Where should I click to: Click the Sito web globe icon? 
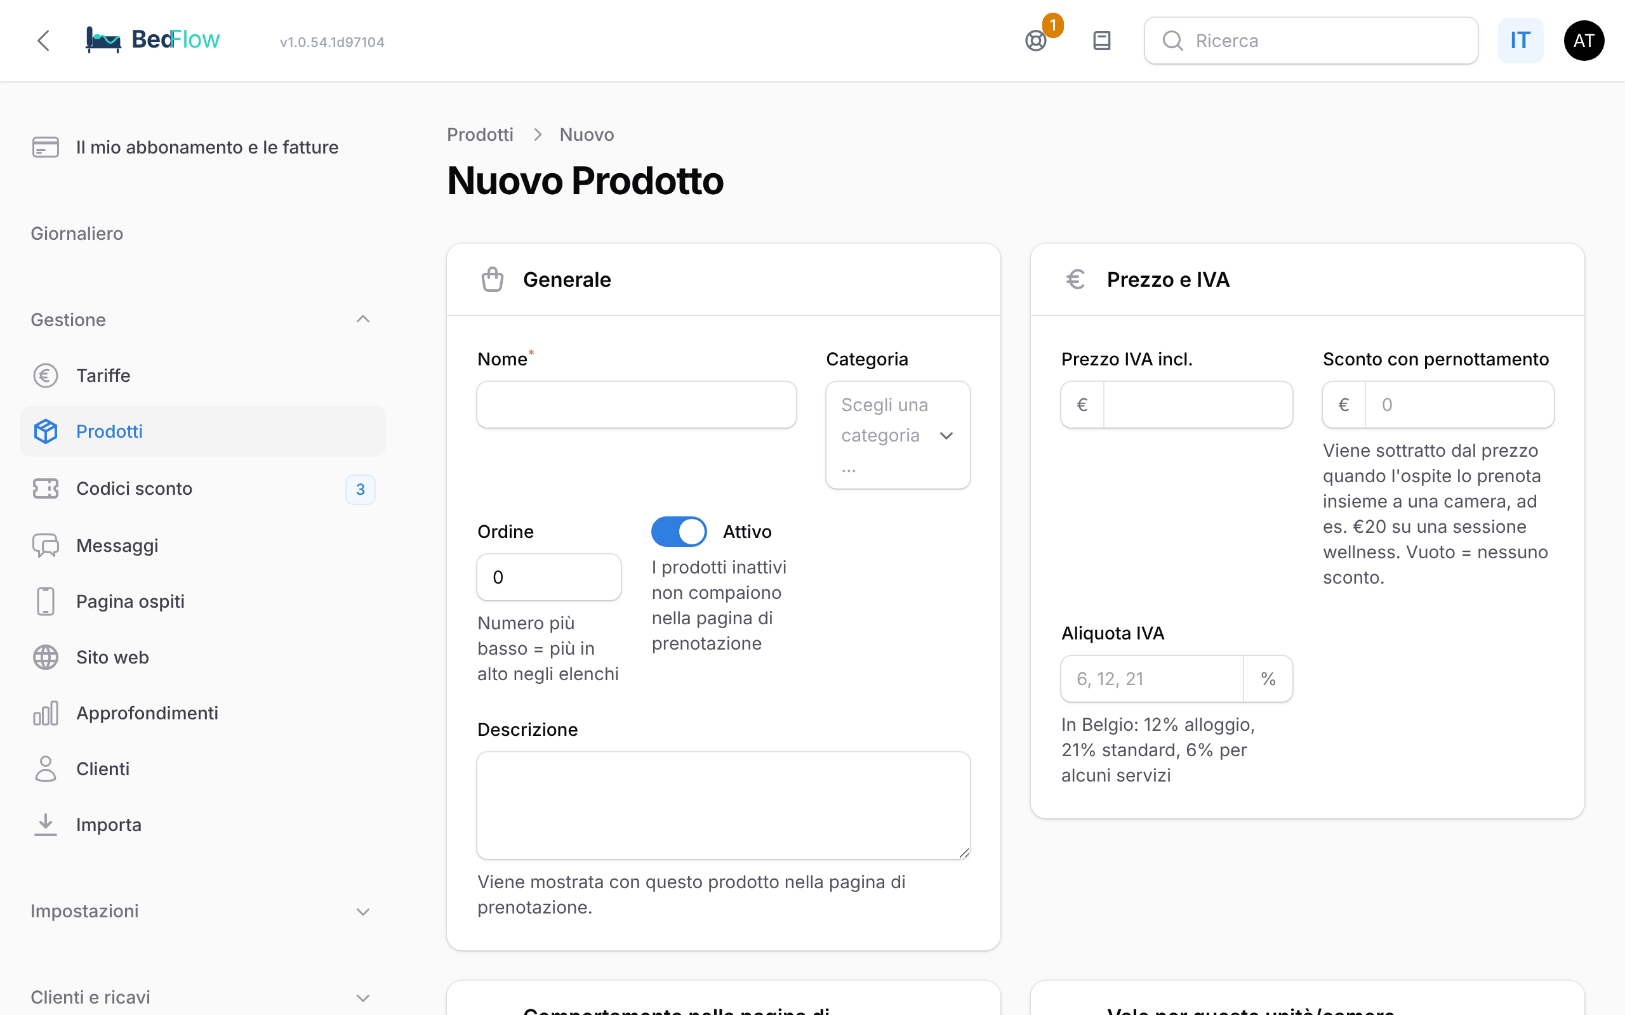(46, 657)
